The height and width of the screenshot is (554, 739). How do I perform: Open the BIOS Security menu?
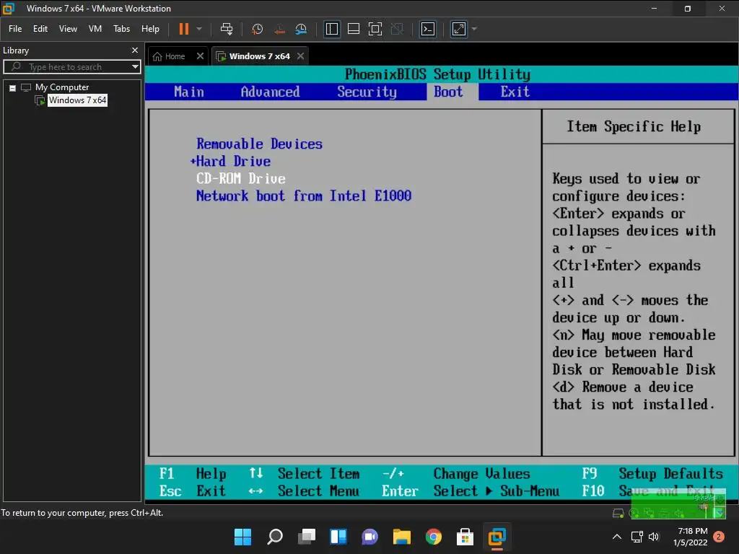coord(367,92)
